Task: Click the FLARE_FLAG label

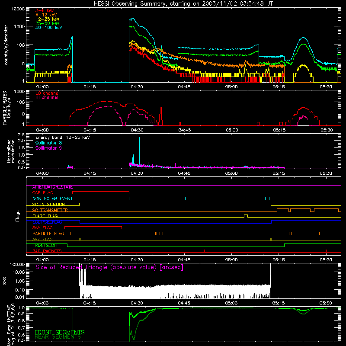Action: 45,216
